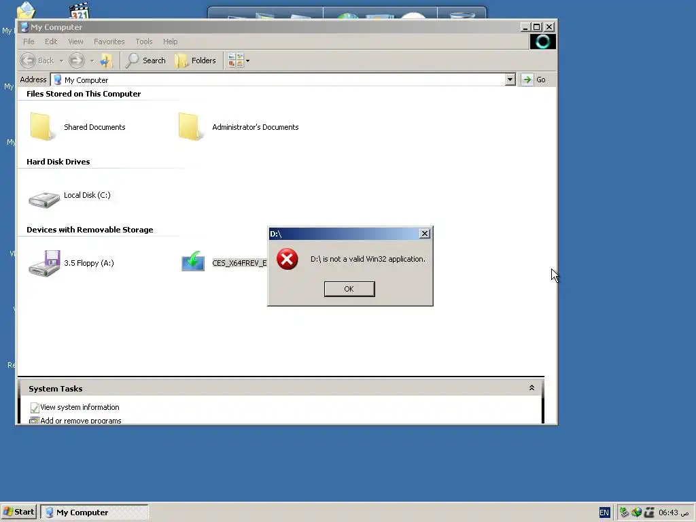Click the globe network tray icon
Viewport: 696px width, 522px height.
coord(636,512)
